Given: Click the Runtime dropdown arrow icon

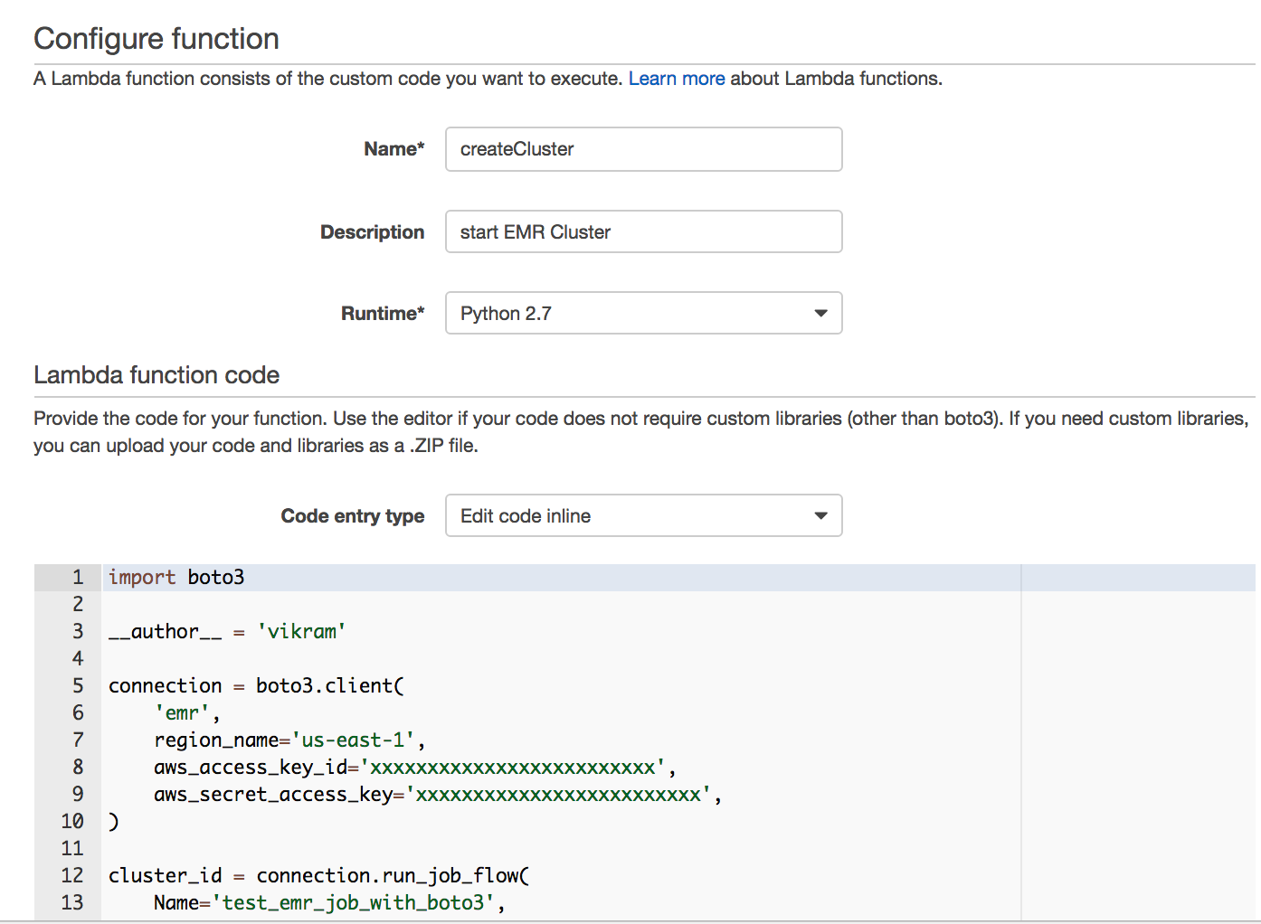Looking at the screenshot, I should point(820,314).
